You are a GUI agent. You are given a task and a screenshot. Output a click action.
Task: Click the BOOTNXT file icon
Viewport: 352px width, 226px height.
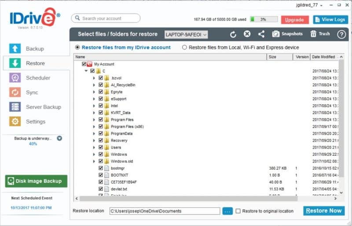106,175
